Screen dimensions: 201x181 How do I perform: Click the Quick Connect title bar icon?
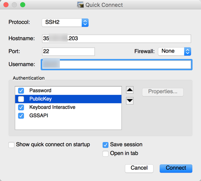(x=80, y=5)
